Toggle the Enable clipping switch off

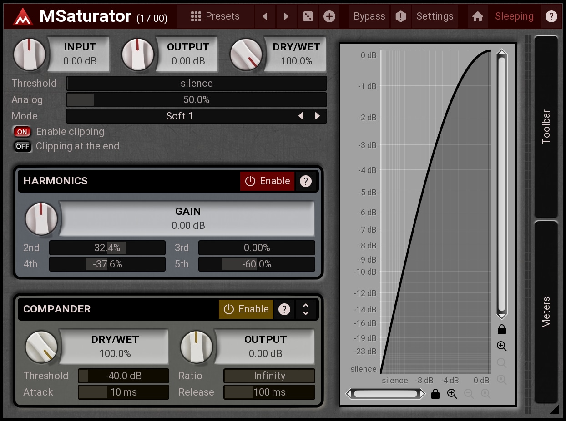tap(22, 132)
